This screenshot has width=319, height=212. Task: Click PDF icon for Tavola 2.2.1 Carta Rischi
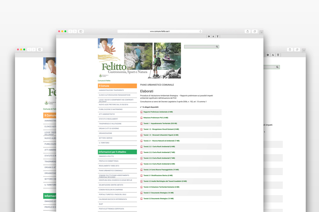point(141,147)
